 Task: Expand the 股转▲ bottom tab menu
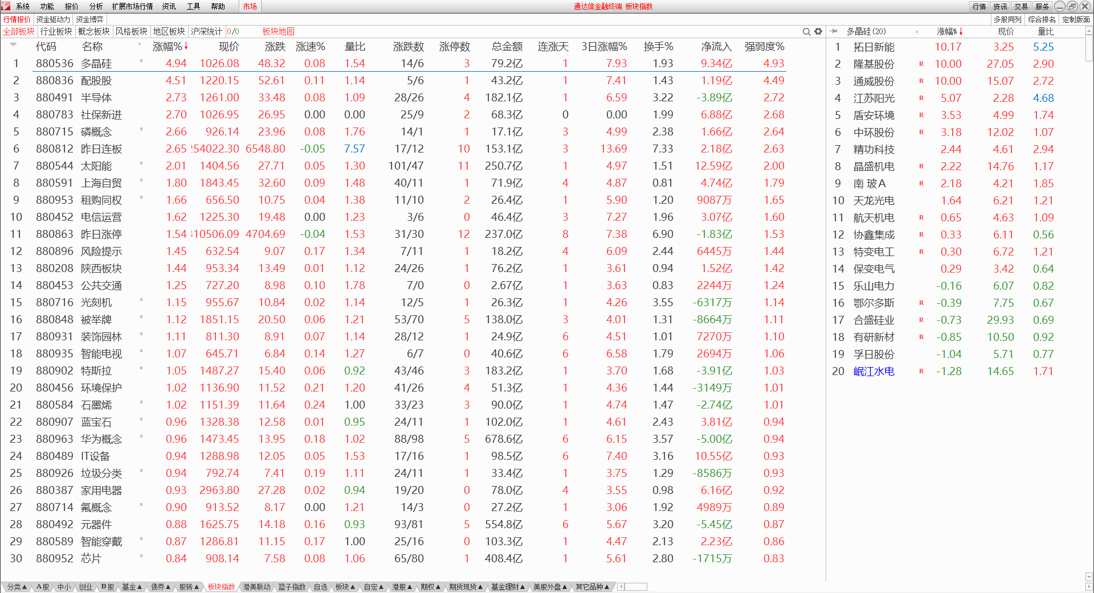(189, 587)
